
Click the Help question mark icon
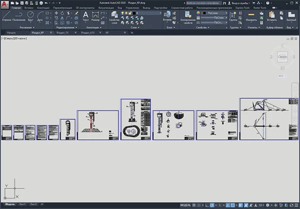267,3
